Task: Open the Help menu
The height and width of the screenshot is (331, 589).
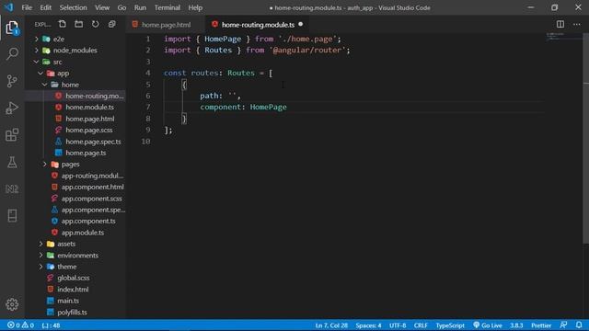Action: [x=195, y=7]
